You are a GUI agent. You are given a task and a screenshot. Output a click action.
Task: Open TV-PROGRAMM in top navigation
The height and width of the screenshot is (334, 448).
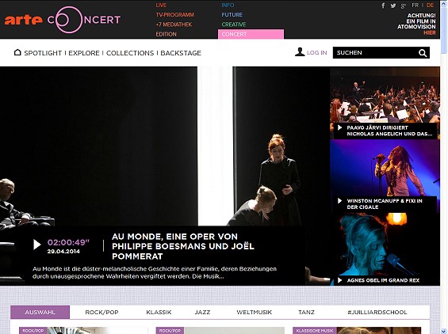coord(175,14)
